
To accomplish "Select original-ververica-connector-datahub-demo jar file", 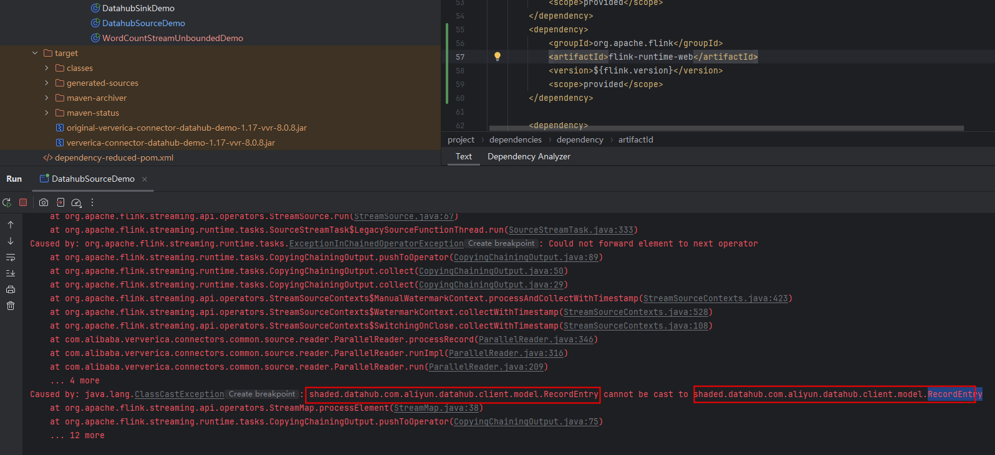I will click(x=186, y=128).
